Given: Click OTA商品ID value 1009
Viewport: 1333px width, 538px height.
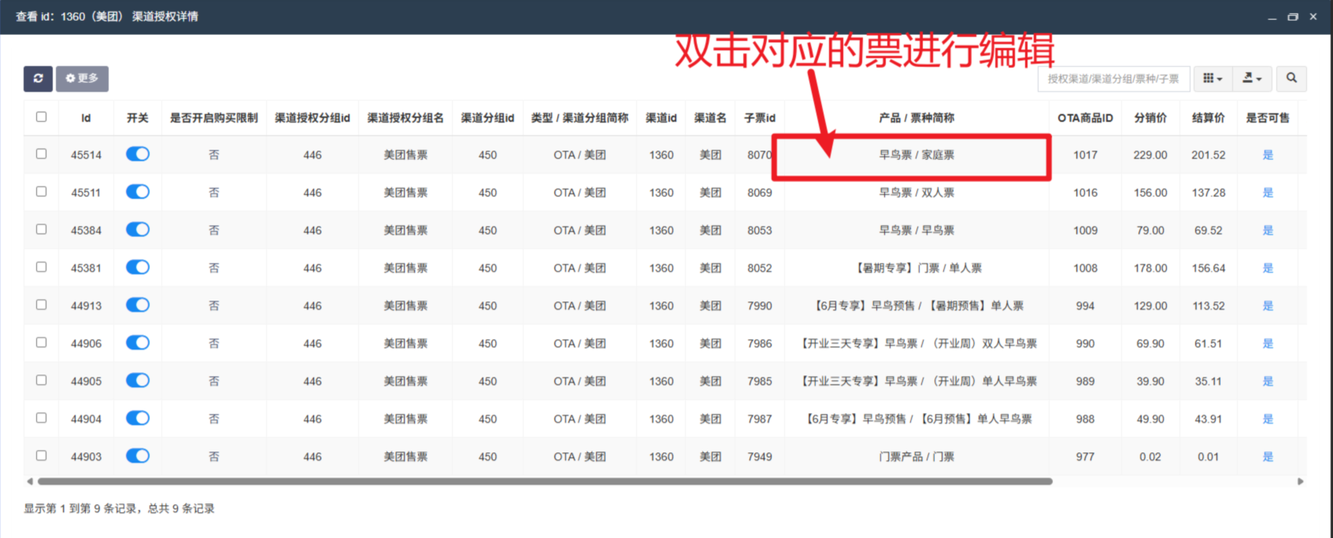Looking at the screenshot, I should click(1085, 230).
